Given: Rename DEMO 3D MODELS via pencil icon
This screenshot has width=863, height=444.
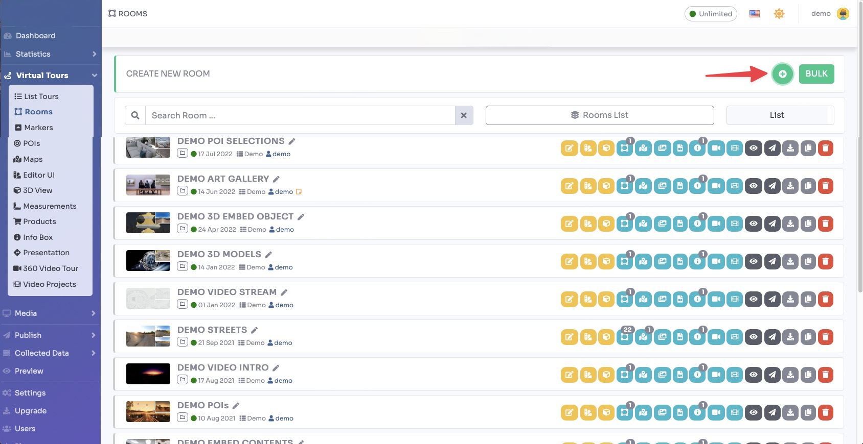Looking at the screenshot, I should click(268, 255).
